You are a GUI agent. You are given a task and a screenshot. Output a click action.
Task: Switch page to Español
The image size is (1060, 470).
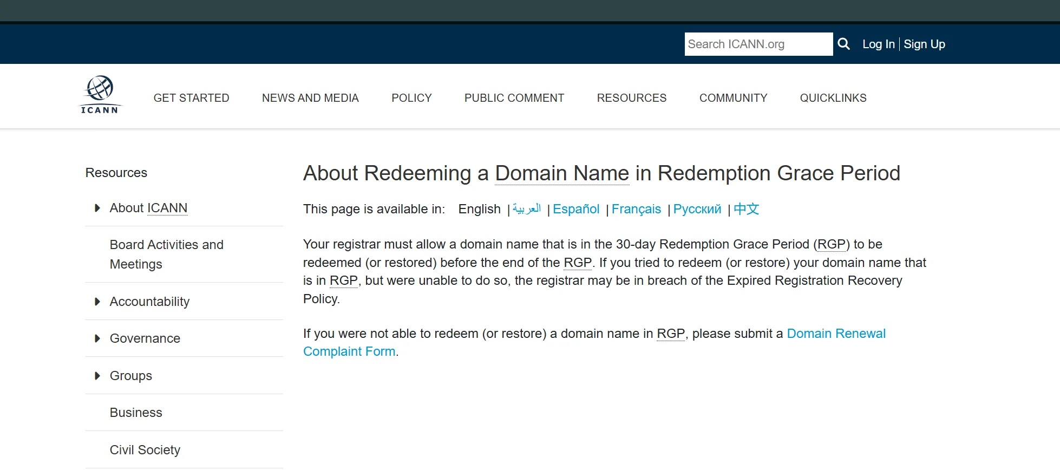pos(576,209)
